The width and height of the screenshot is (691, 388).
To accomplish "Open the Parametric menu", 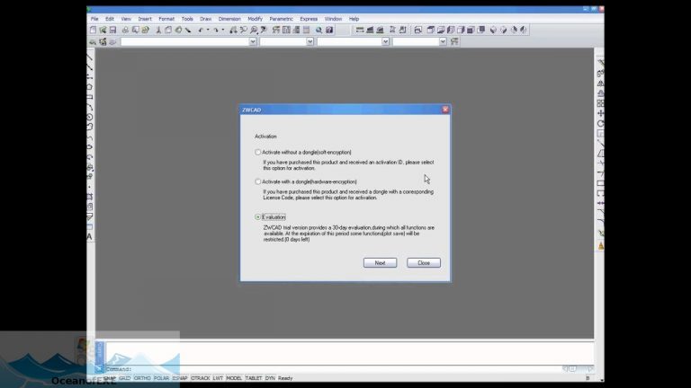I will (x=281, y=19).
